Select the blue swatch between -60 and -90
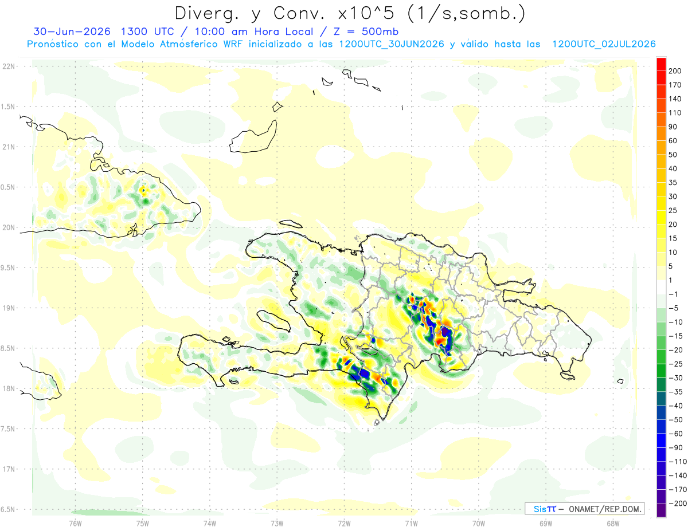The width and height of the screenshot is (688, 531). (x=661, y=440)
